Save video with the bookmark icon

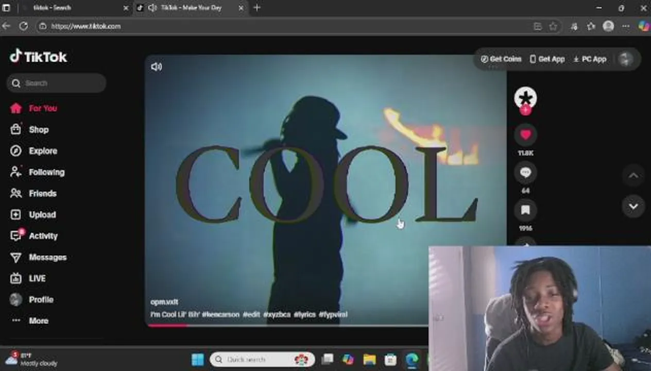coord(525,210)
